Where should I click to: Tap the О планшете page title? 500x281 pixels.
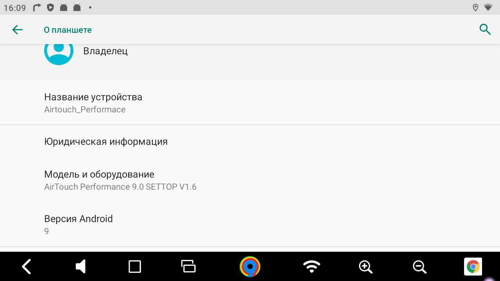(x=68, y=30)
